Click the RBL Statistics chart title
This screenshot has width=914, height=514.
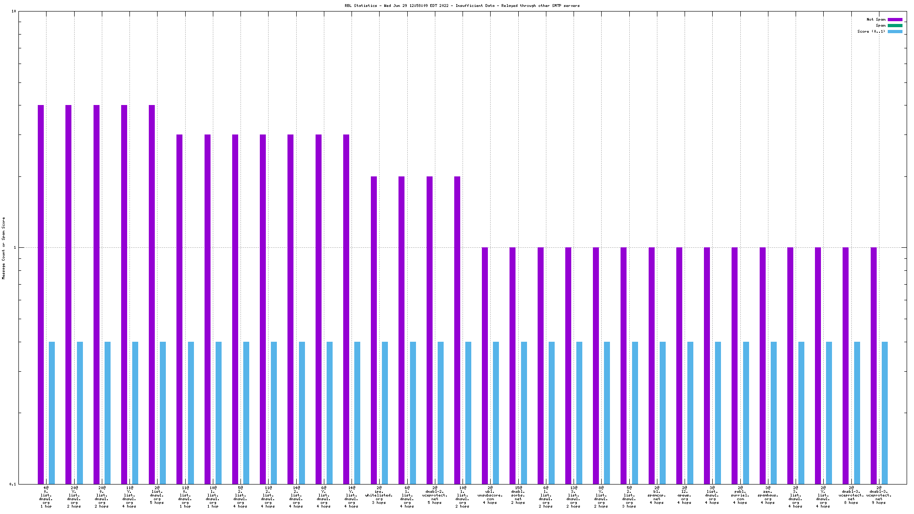(462, 6)
